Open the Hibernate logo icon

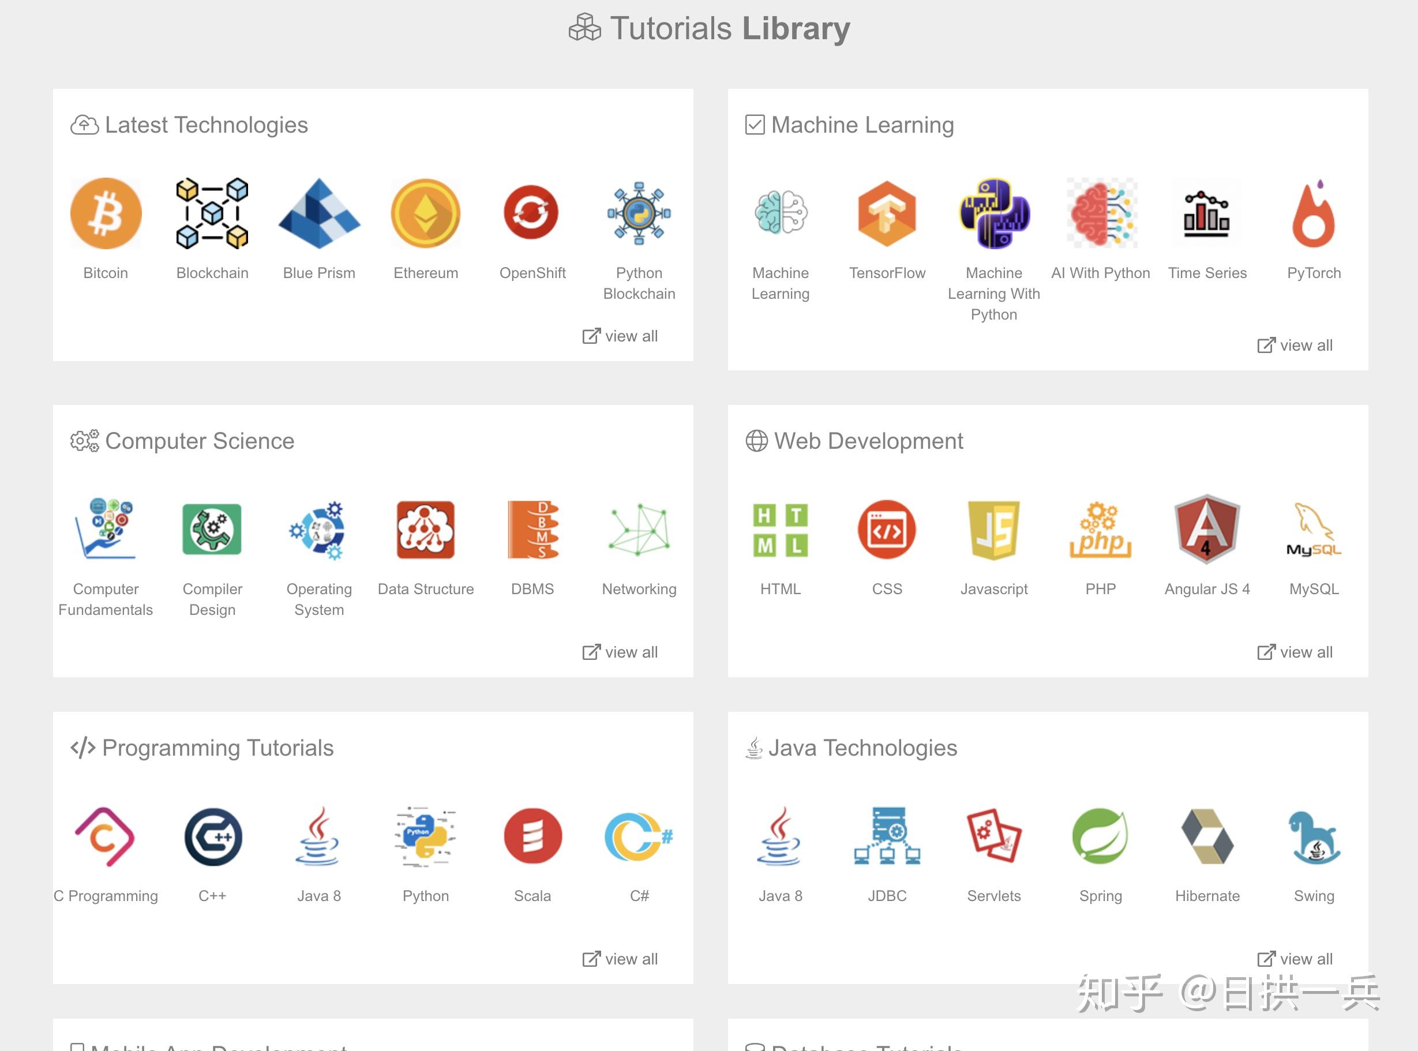point(1207,836)
